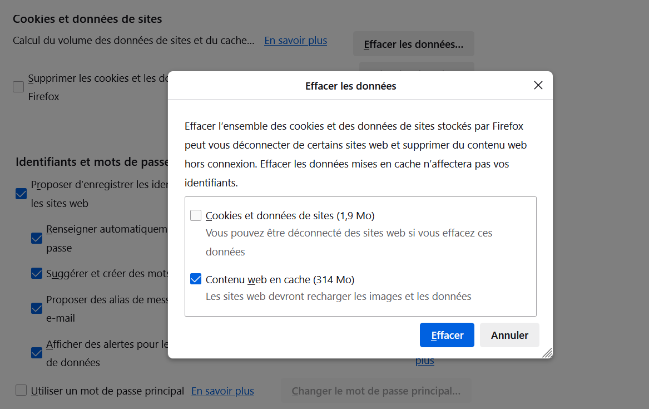Viewport: 649px width, 409px height.
Task: Click the dialog title "Effacer les données"
Action: pyautogui.click(x=350, y=86)
